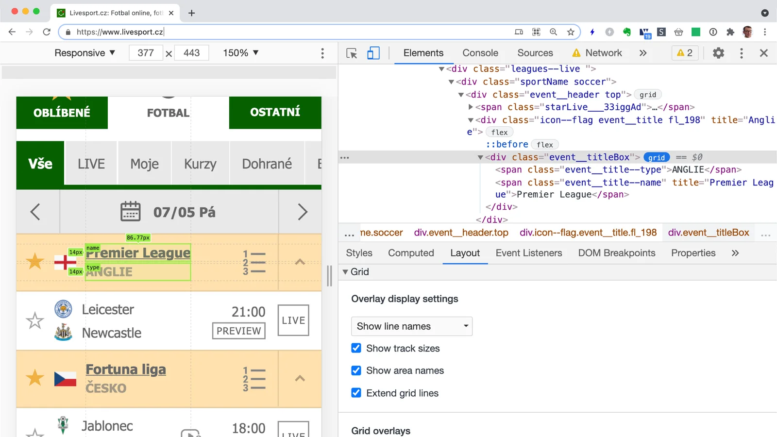Open the calendar icon next to the date
The height and width of the screenshot is (437, 777).
130,211
